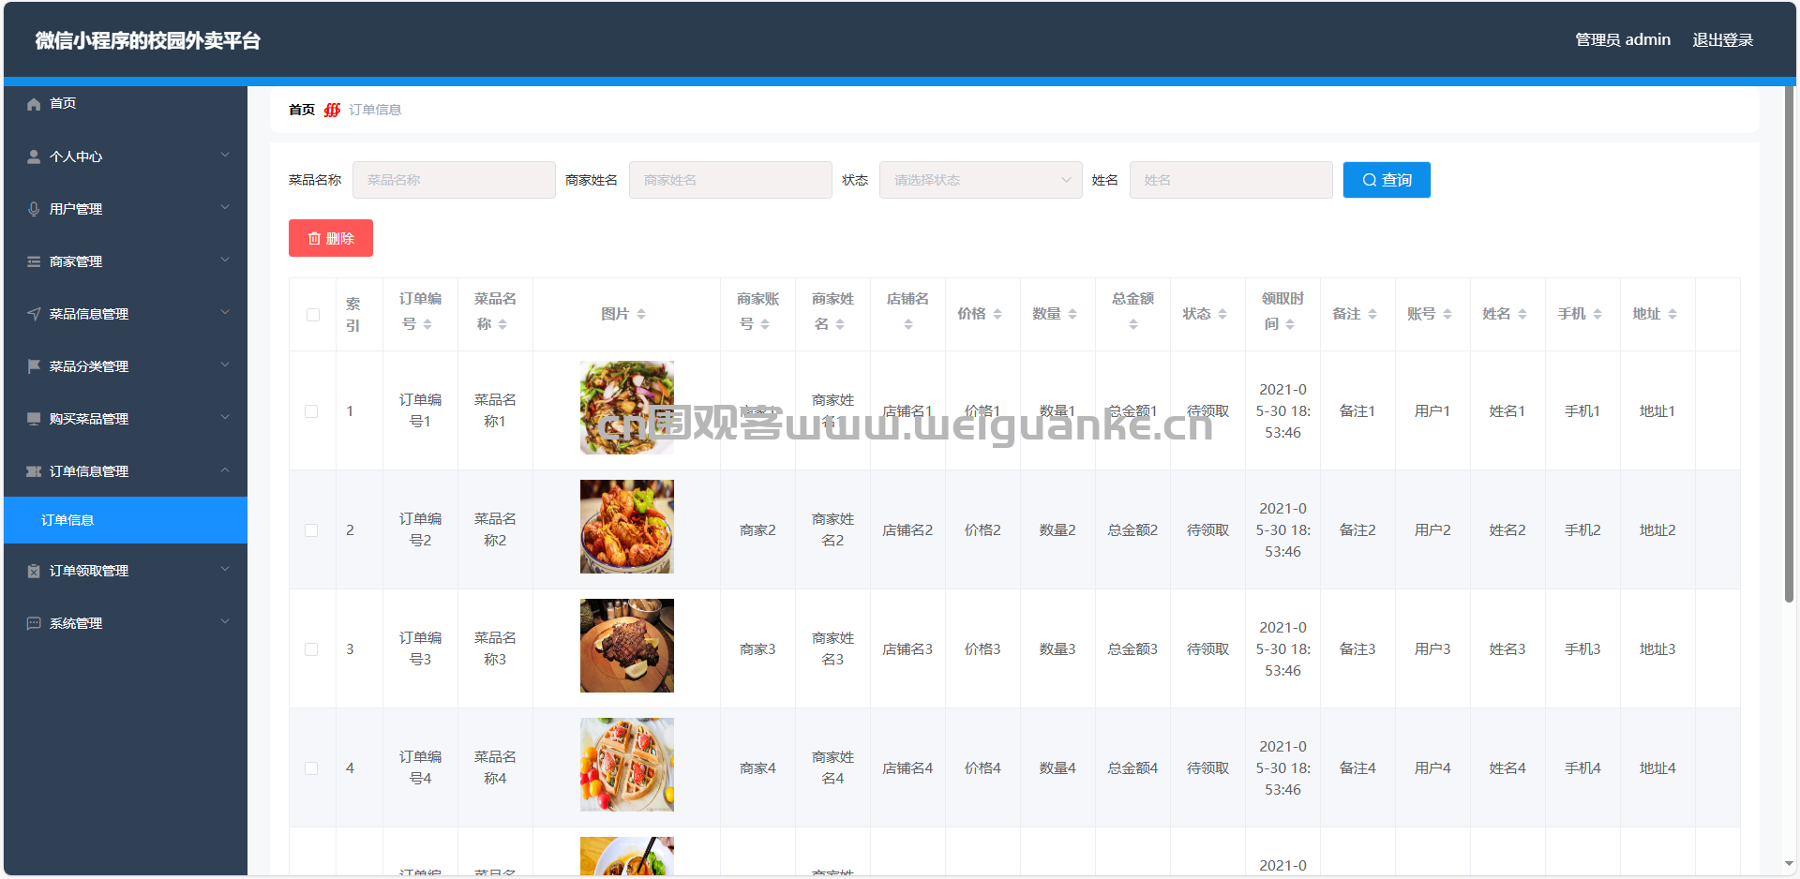Sort by 商家姓名 column arrows
1800x879 pixels.
pyautogui.click(x=840, y=324)
